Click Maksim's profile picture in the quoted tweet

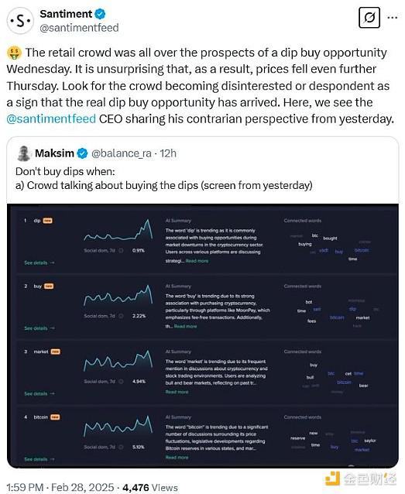[x=24, y=153]
